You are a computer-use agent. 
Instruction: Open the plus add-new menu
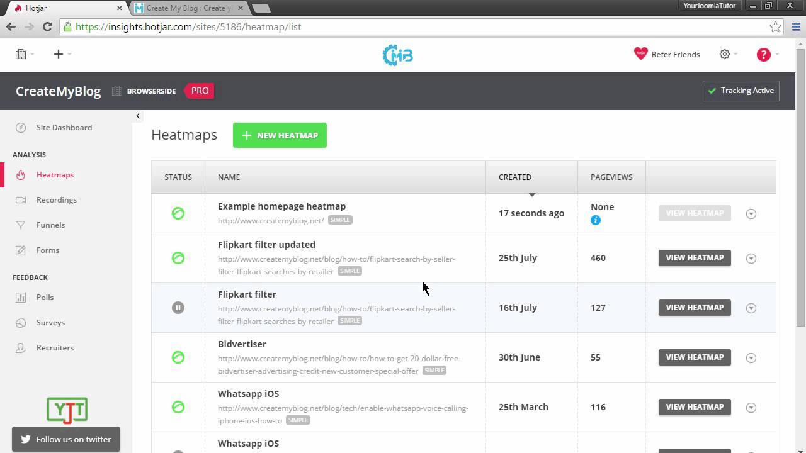(61, 54)
